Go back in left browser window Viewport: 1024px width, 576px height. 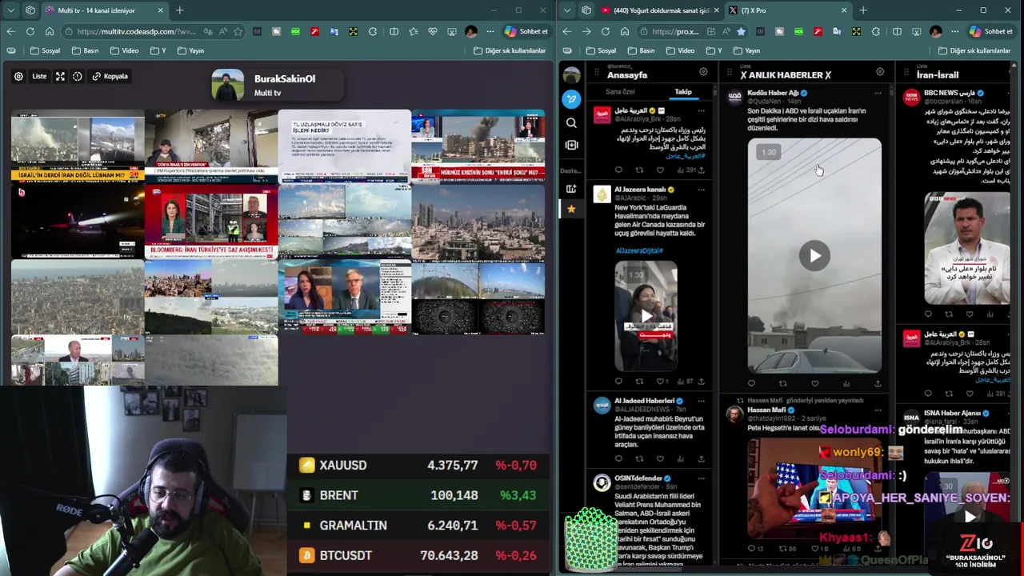(x=10, y=31)
